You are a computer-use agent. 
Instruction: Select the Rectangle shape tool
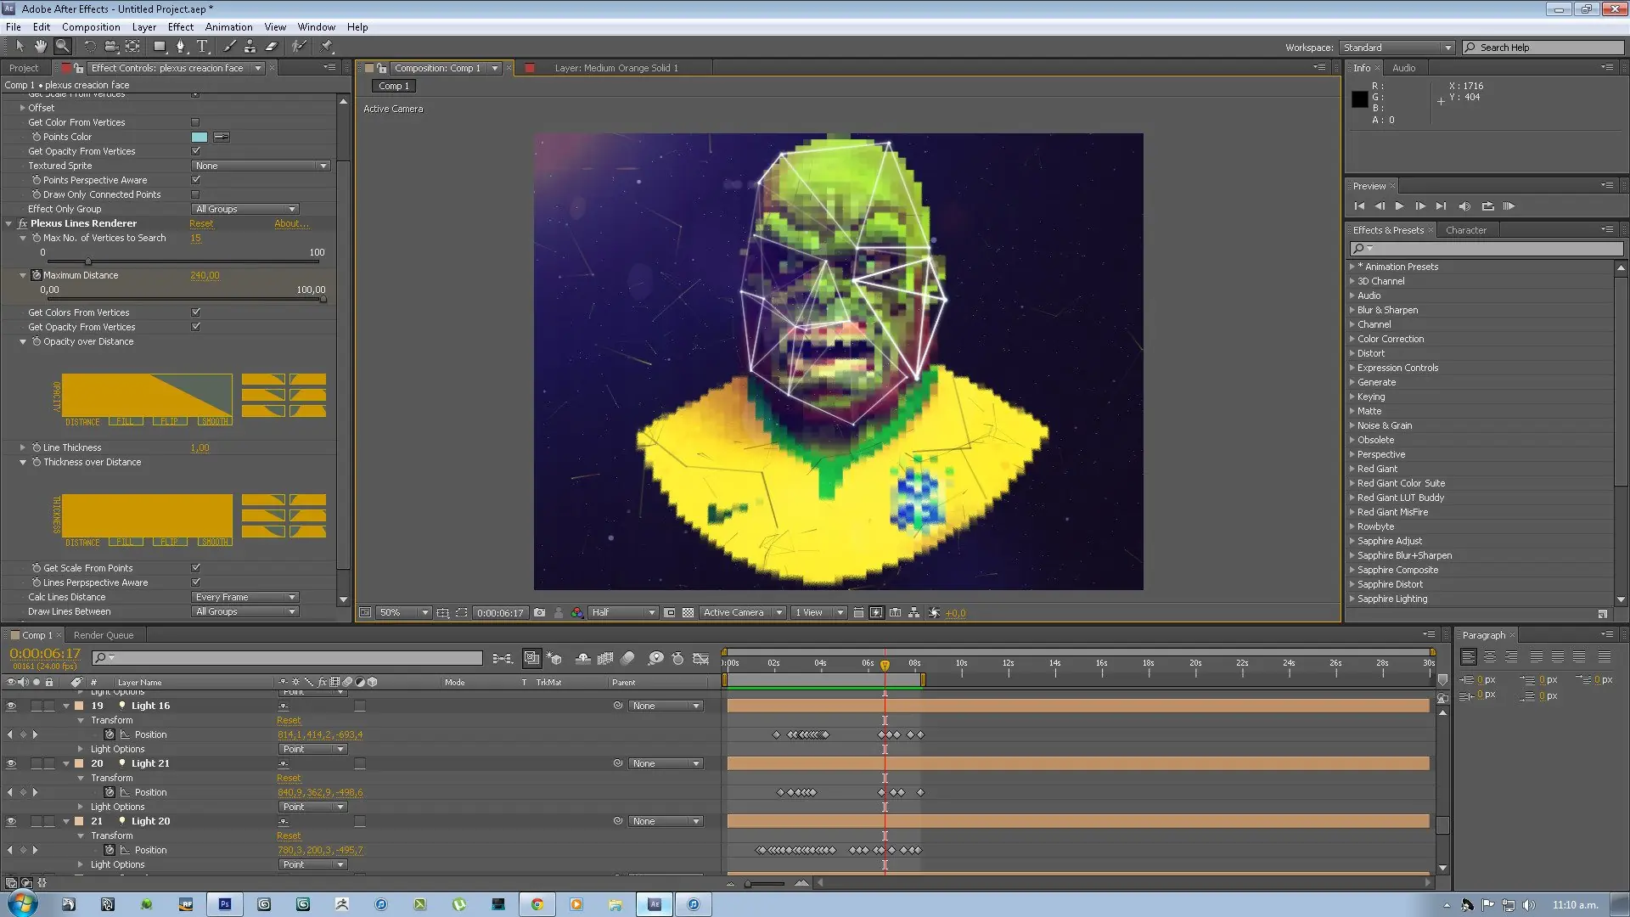(x=160, y=47)
